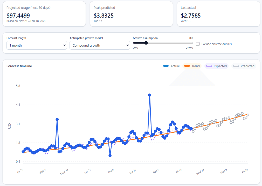The image size is (262, 186).
Task: Toggle the Actual series visibility in the legend
Action: 171,66
